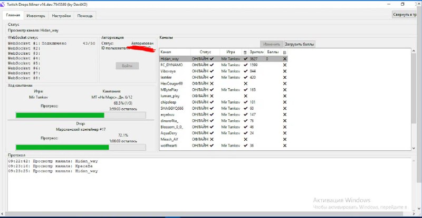
Task: Click the online checkmark for FC_DYNAMO
Action: click(212, 65)
